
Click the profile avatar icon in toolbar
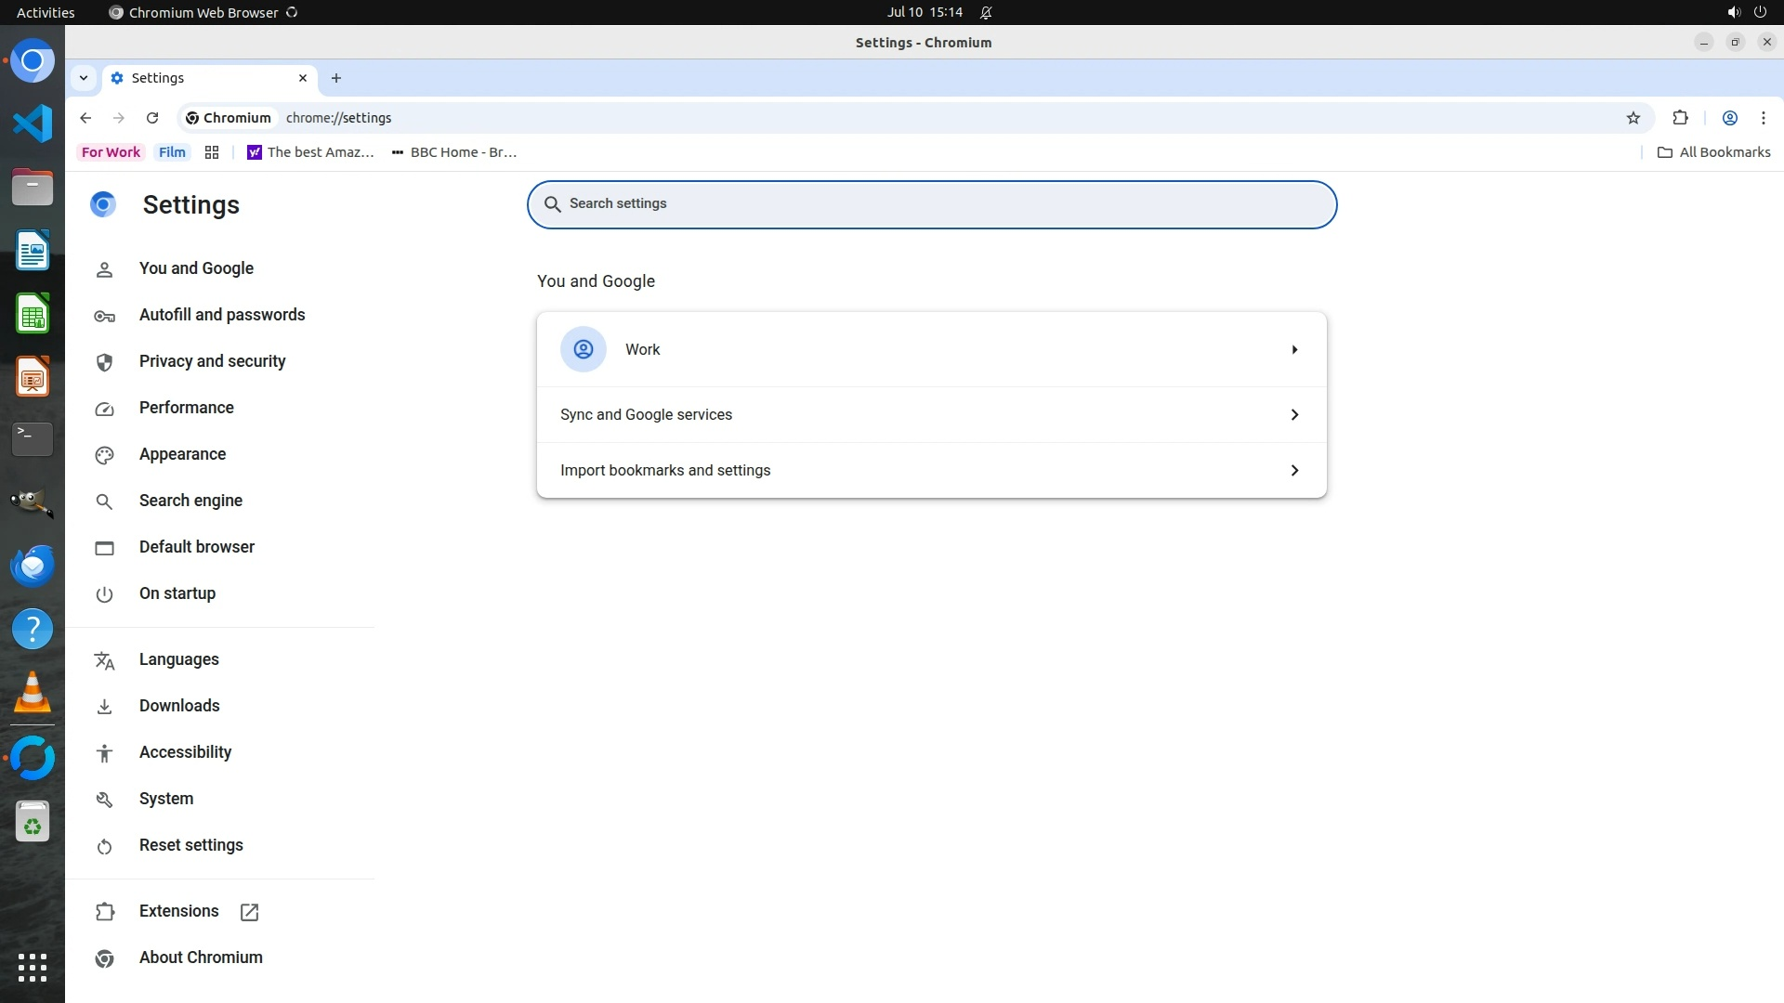click(1729, 118)
